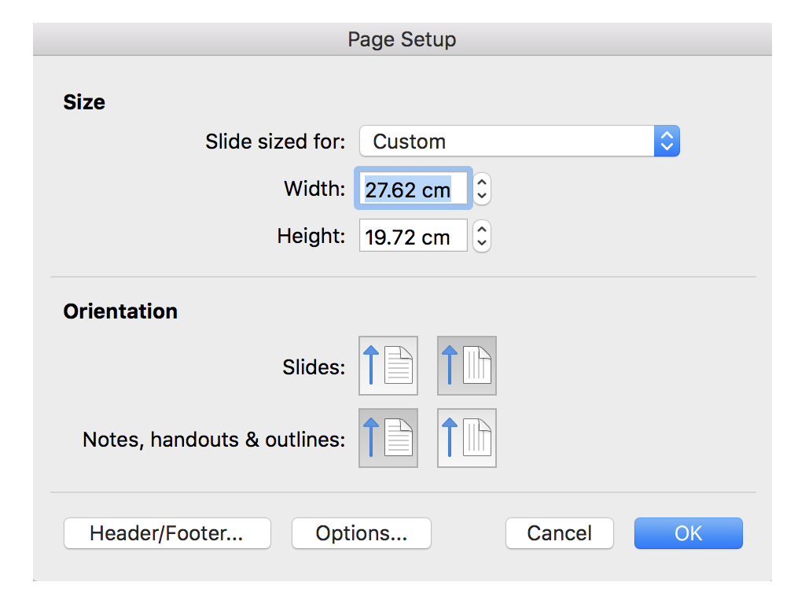Screen dimensions: 805x604
Task: Click the blue chevron on the Custom popup
Action: click(667, 142)
